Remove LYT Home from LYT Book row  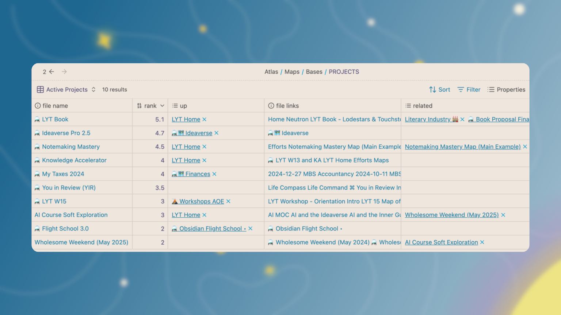click(x=205, y=119)
